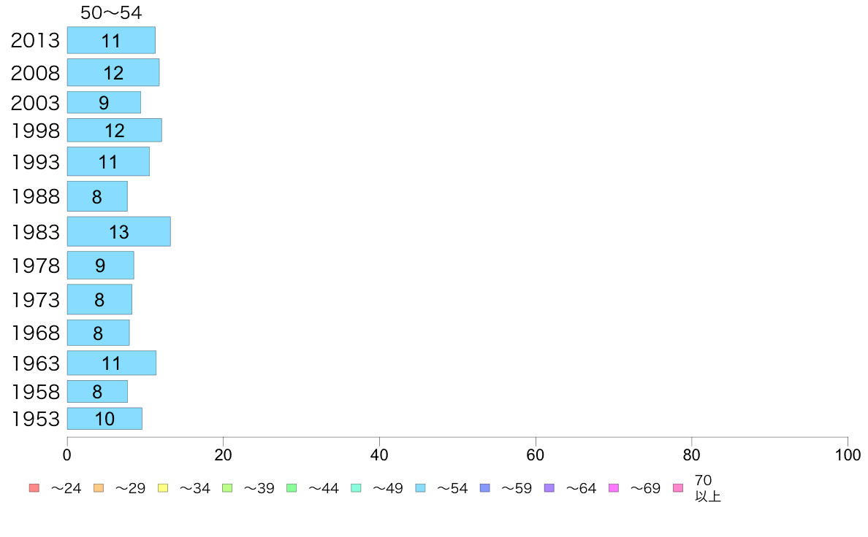Screen dimensions: 868x537
Task: Toggle the ~39 light green legend swatch
Action: click(227, 488)
